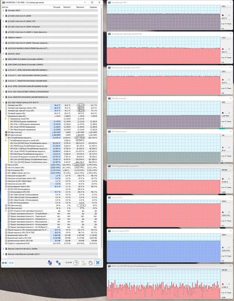The image size is (234, 301).
Task: Click the gray collapse arrows in bottom toolbar
Action: click(x=12, y=263)
